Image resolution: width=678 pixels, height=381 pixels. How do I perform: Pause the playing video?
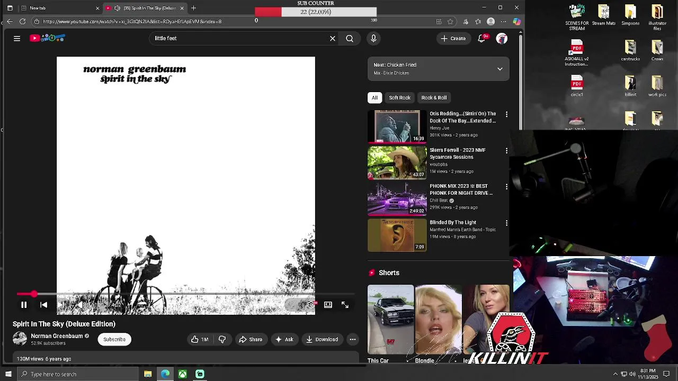(x=24, y=305)
